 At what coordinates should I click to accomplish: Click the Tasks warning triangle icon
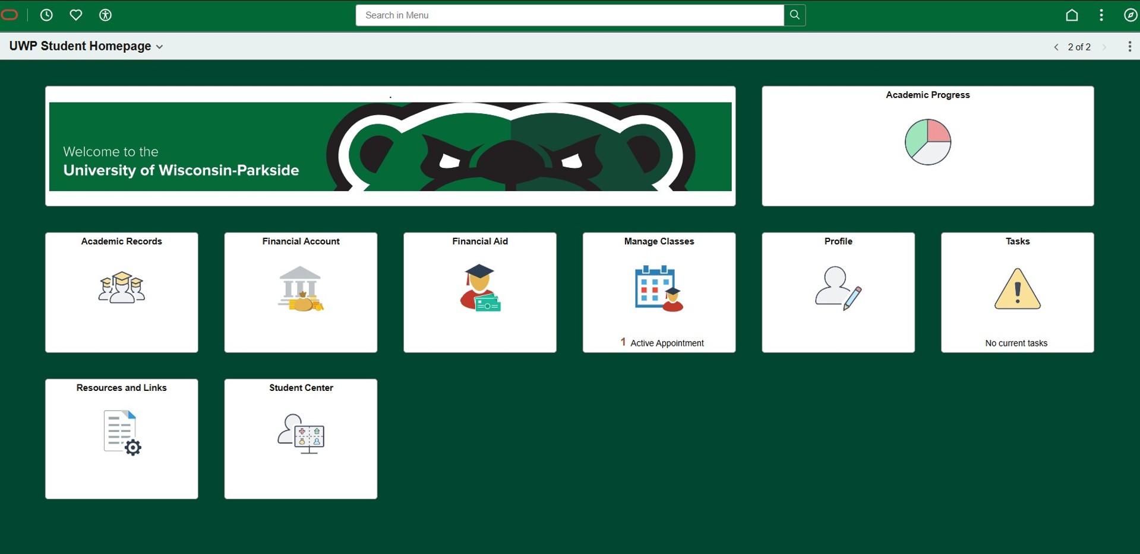(1018, 289)
